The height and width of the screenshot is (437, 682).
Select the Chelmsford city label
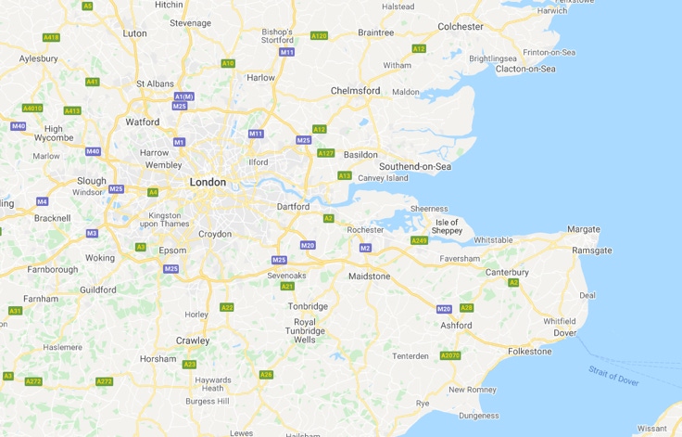coord(355,91)
